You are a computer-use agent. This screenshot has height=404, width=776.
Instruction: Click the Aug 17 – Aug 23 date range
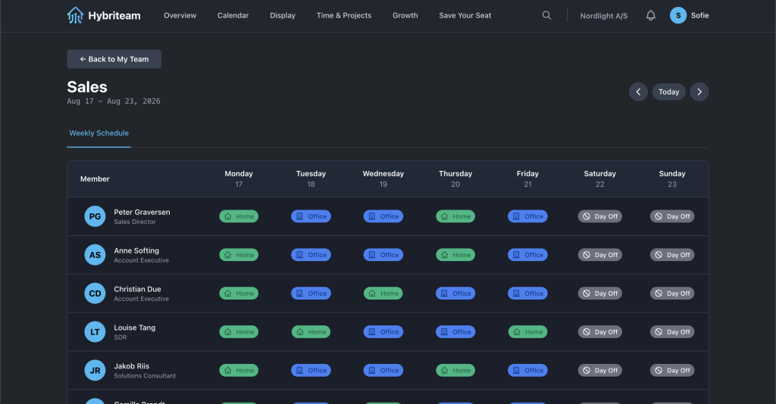pos(114,101)
